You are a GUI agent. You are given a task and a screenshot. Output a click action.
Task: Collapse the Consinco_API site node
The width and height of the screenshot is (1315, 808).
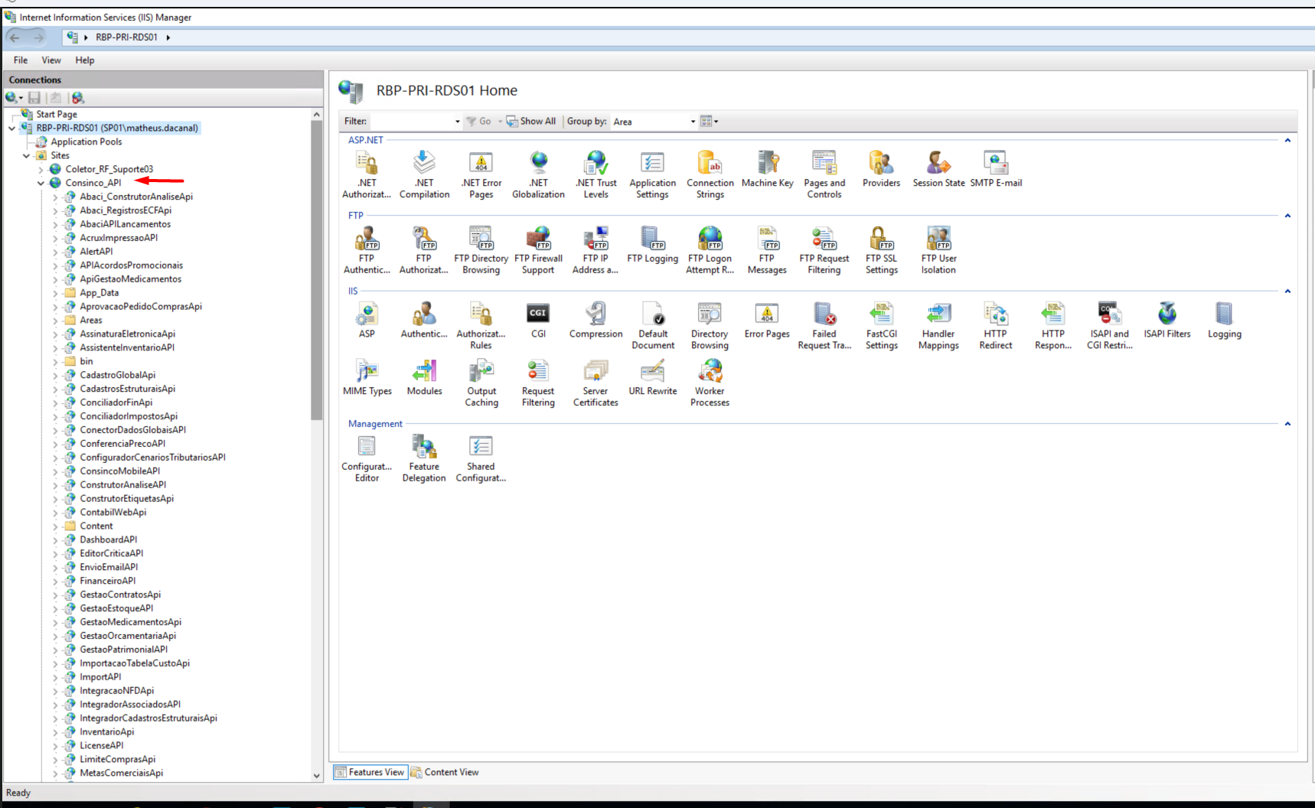coord(41,183)
